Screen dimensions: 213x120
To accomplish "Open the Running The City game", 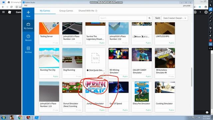I will [49, 63].
